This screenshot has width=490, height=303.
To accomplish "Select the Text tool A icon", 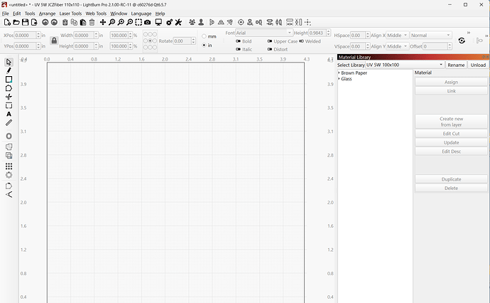I will tap(9, 115).
